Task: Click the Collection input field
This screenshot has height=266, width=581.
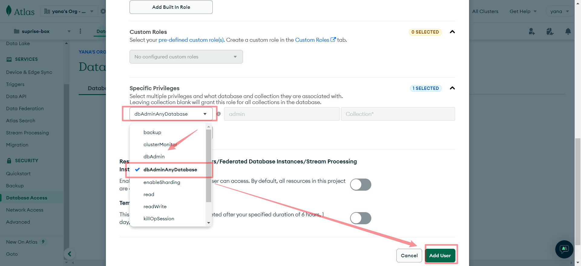Action: pos(398,114)
